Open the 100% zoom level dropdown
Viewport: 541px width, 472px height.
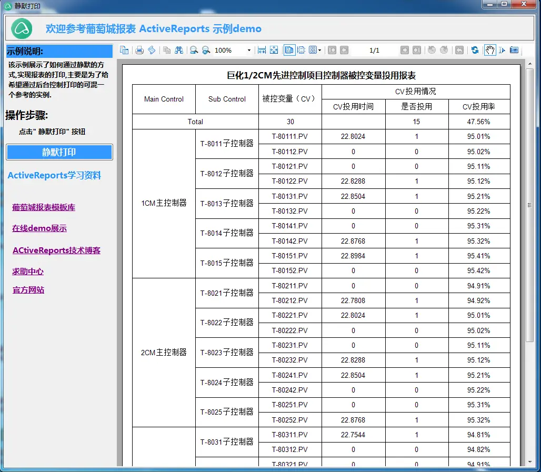coord(249,51)
